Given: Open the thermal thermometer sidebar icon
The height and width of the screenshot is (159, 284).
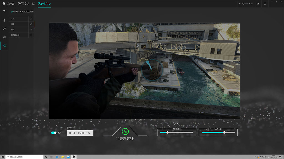Looking at the screenshot, I should [4, 20].
